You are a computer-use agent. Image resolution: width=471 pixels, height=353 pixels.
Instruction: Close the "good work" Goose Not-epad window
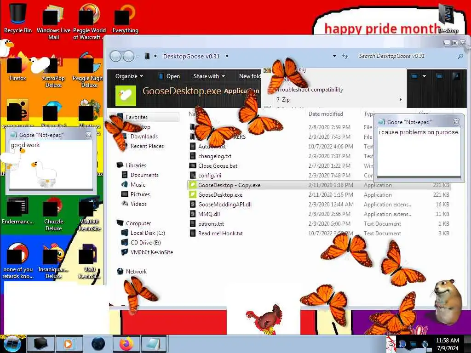pos(88,135)
